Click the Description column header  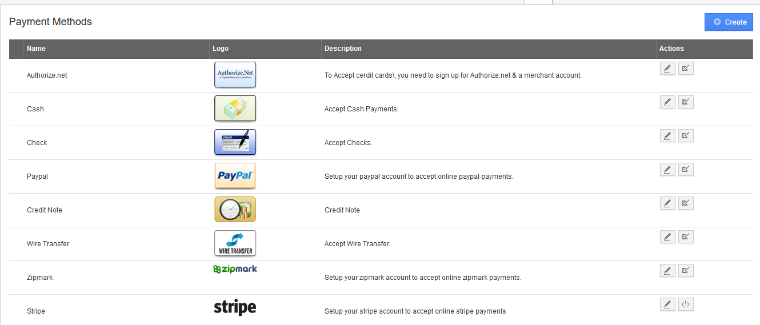(x=343, y=49)
